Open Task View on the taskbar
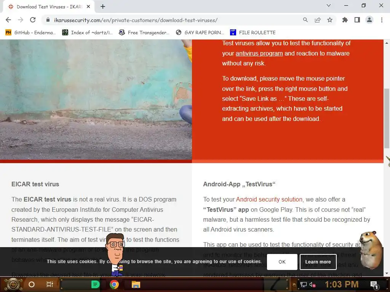 click(50, 284)
